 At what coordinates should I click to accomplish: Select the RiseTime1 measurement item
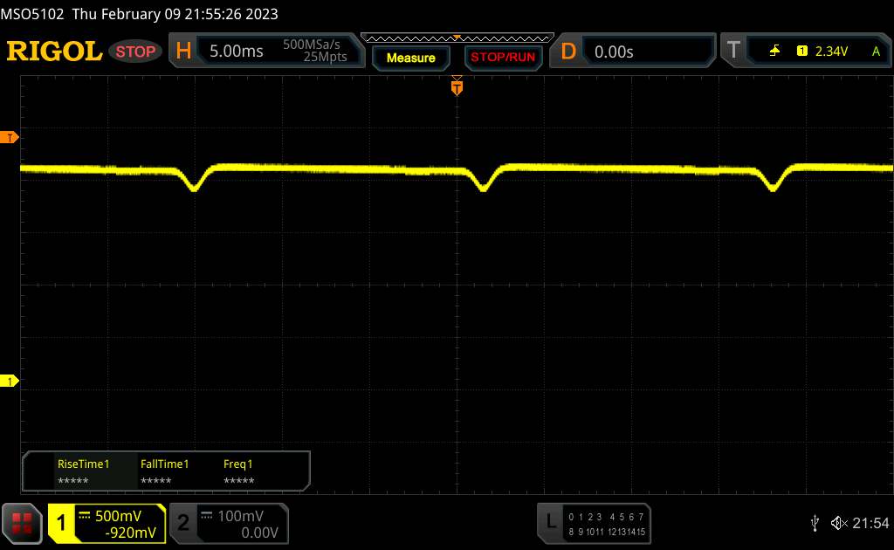(83, 472)
